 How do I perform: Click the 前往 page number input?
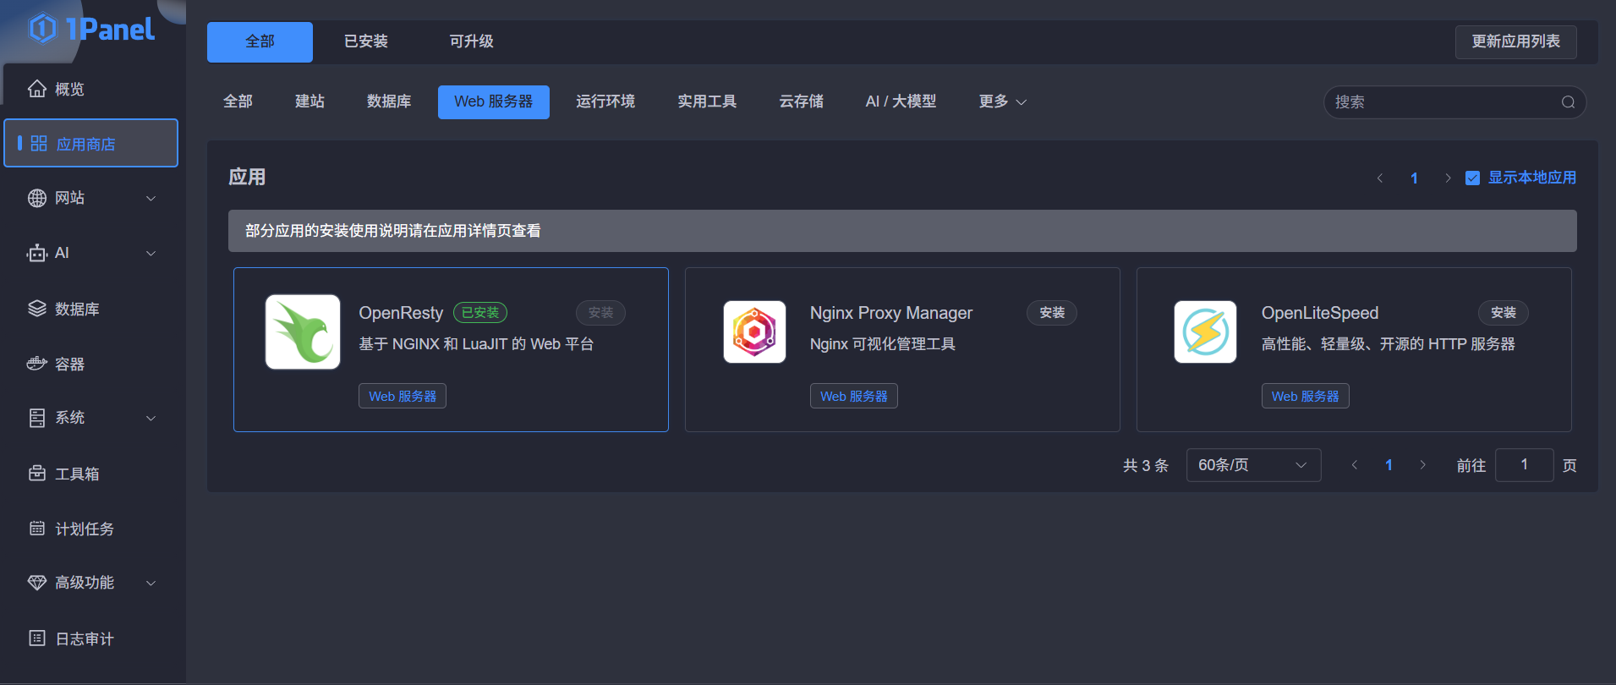pos(1524,465)
